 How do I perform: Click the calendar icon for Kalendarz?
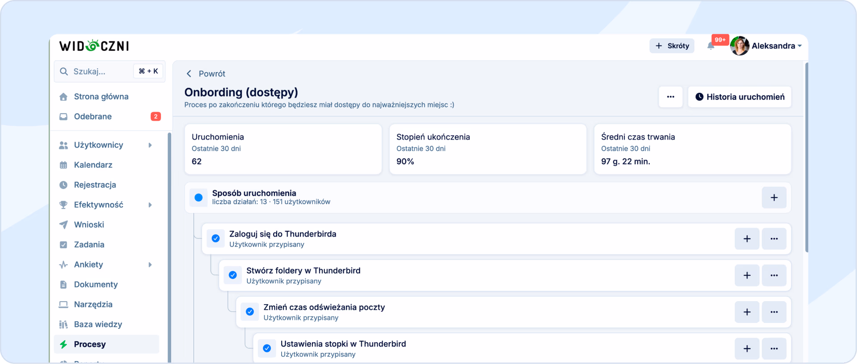pos(63,165)
